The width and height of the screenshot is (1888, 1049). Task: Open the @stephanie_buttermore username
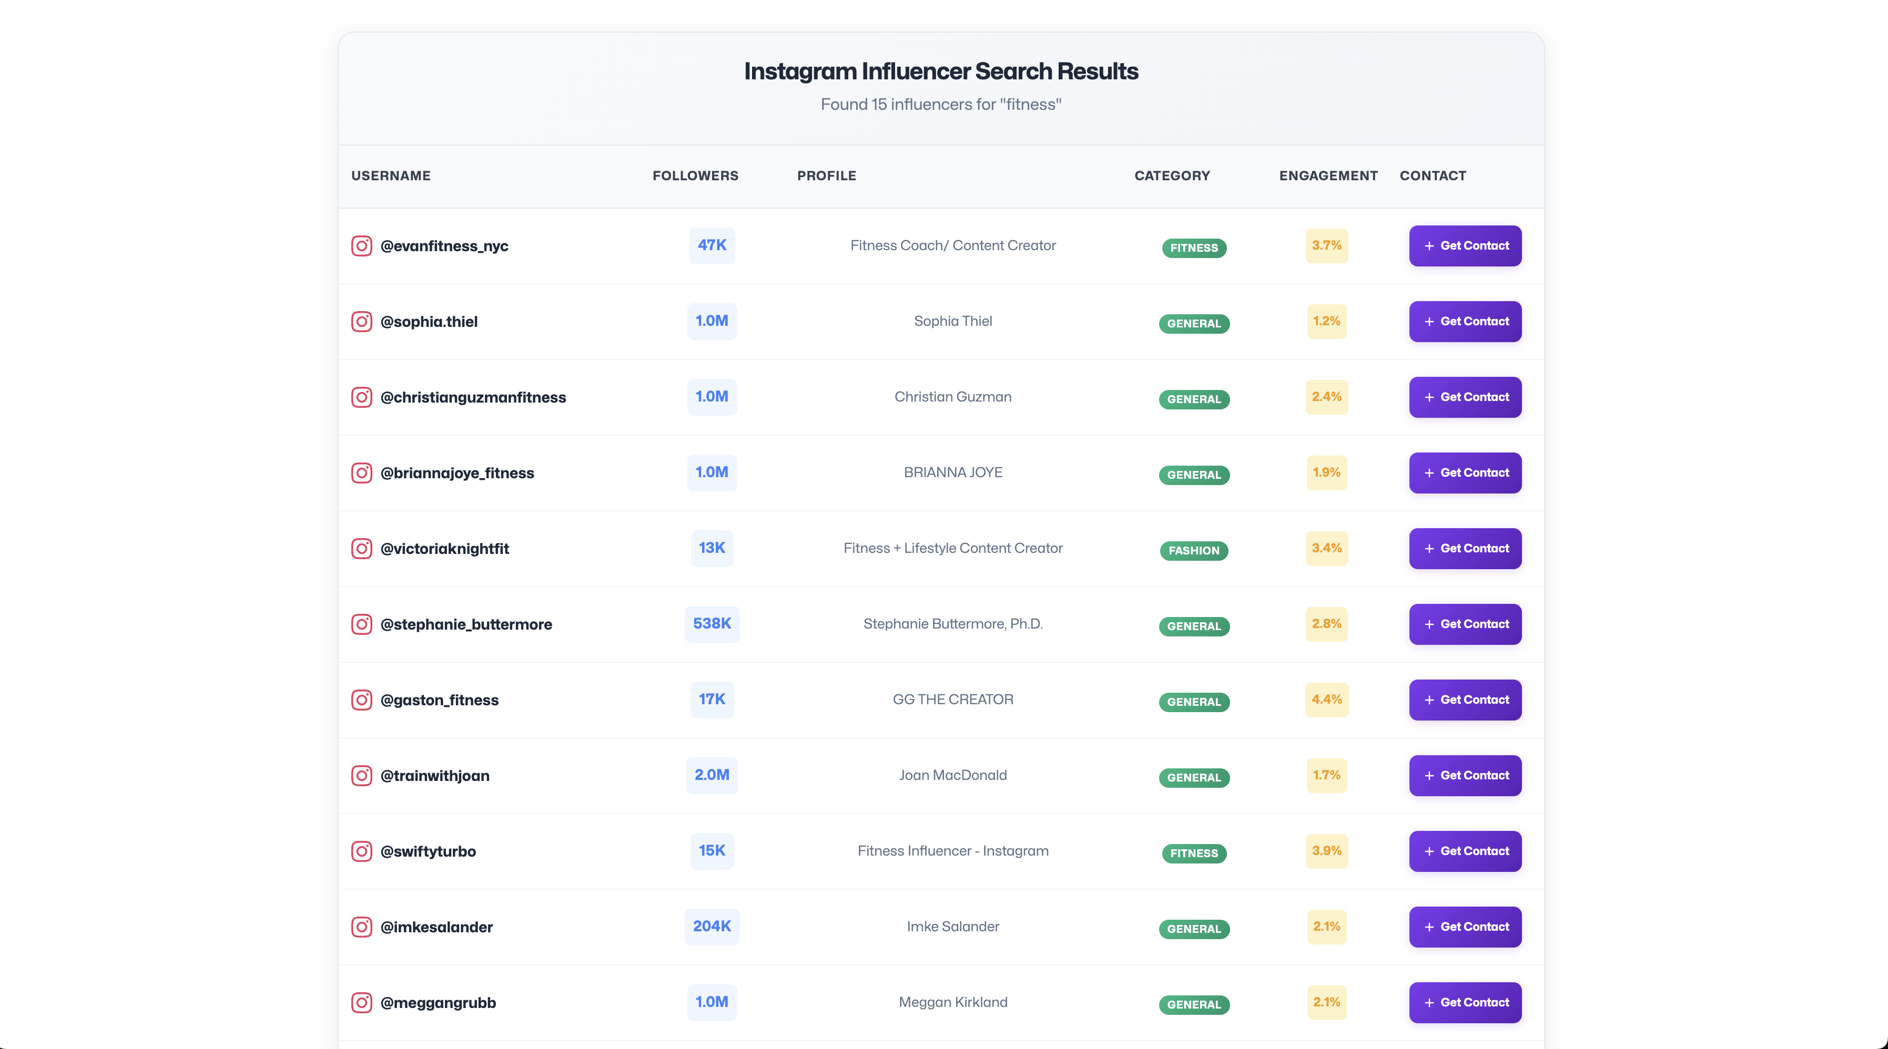[x=466, y=624]
